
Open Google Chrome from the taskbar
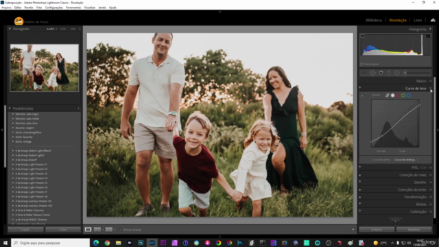[x=107, y=243]
